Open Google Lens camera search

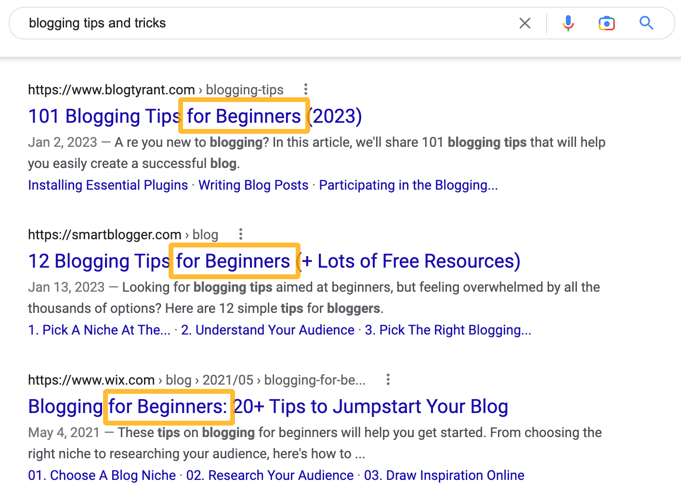click(606, 23)
